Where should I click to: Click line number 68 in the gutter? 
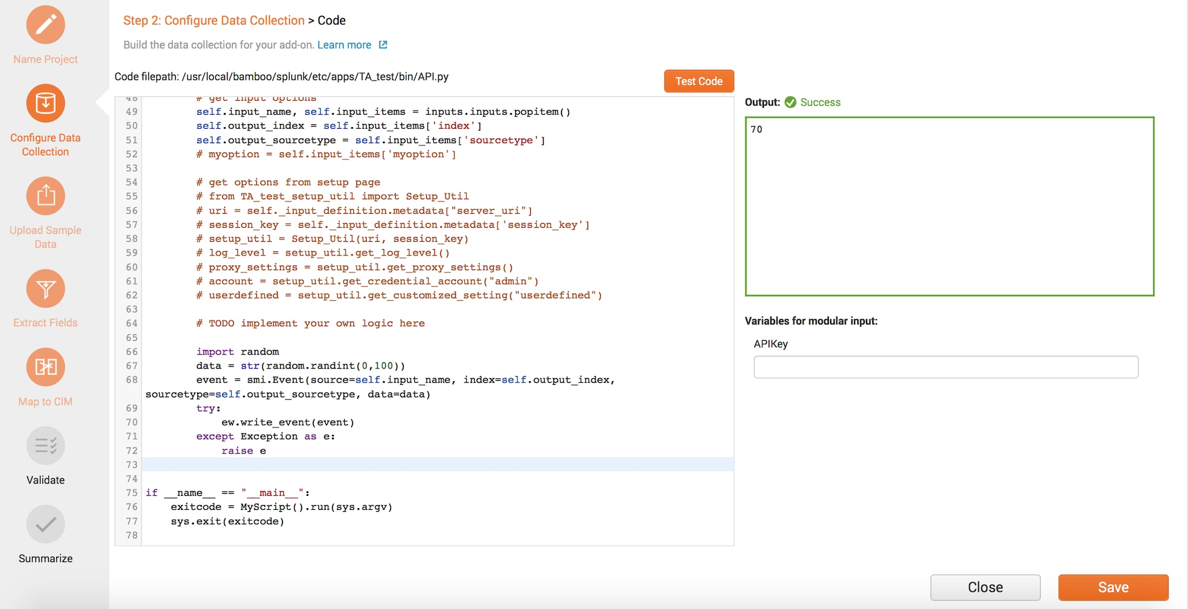tap(132, 380)
